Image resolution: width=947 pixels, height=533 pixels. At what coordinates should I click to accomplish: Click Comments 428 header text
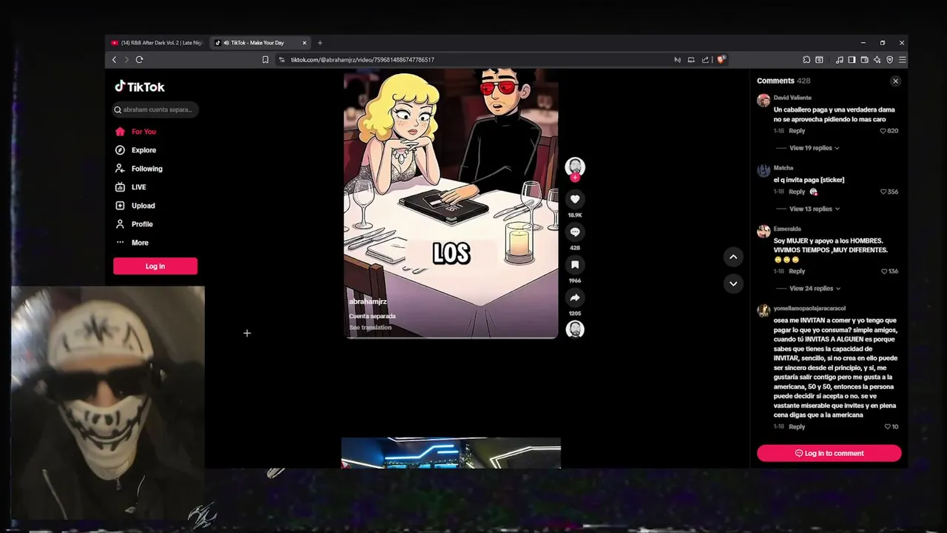point(783,81)
